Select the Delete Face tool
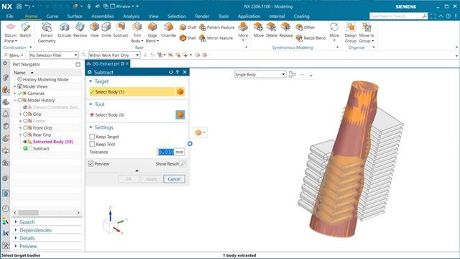460x259 pixels. 272,30
